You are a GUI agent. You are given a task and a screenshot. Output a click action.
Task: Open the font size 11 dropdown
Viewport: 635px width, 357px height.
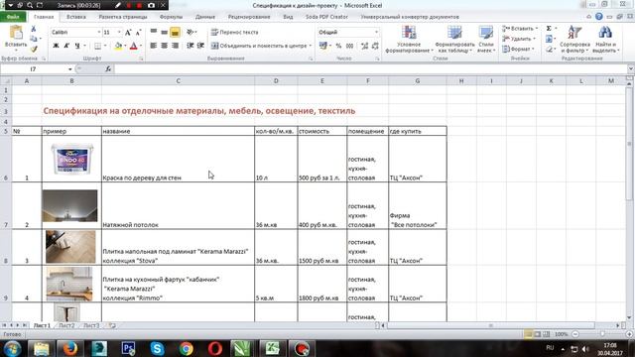(x=119, y=32)
